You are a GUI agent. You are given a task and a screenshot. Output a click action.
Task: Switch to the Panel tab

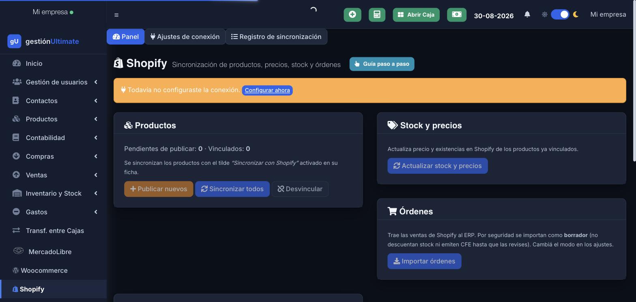(126, 37)
